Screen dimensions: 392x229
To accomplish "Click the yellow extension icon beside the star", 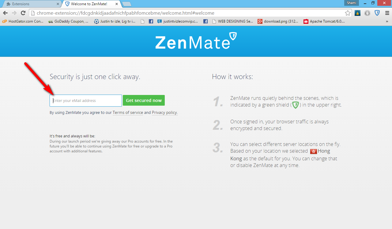I will 357,13.
